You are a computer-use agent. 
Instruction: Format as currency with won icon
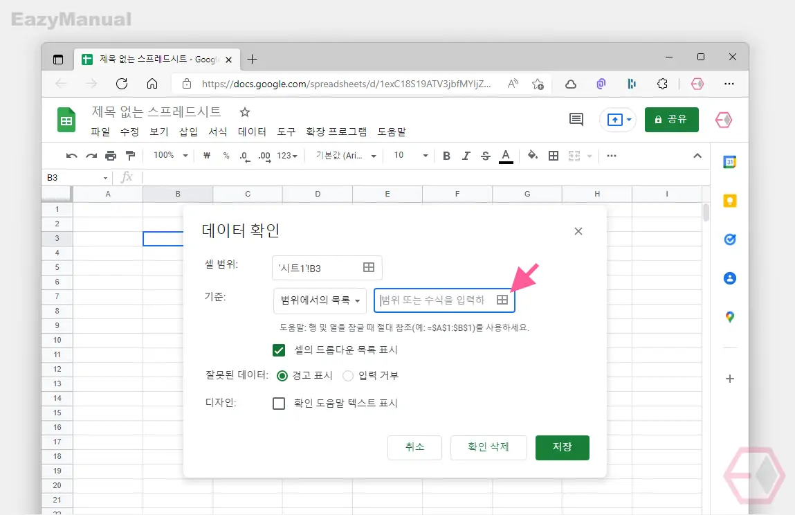point(206,156)
